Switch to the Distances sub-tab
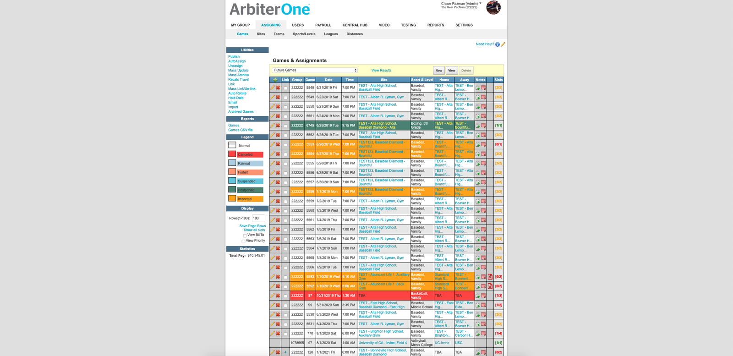This screenshot has height=356, width=733. click(355, 34)
